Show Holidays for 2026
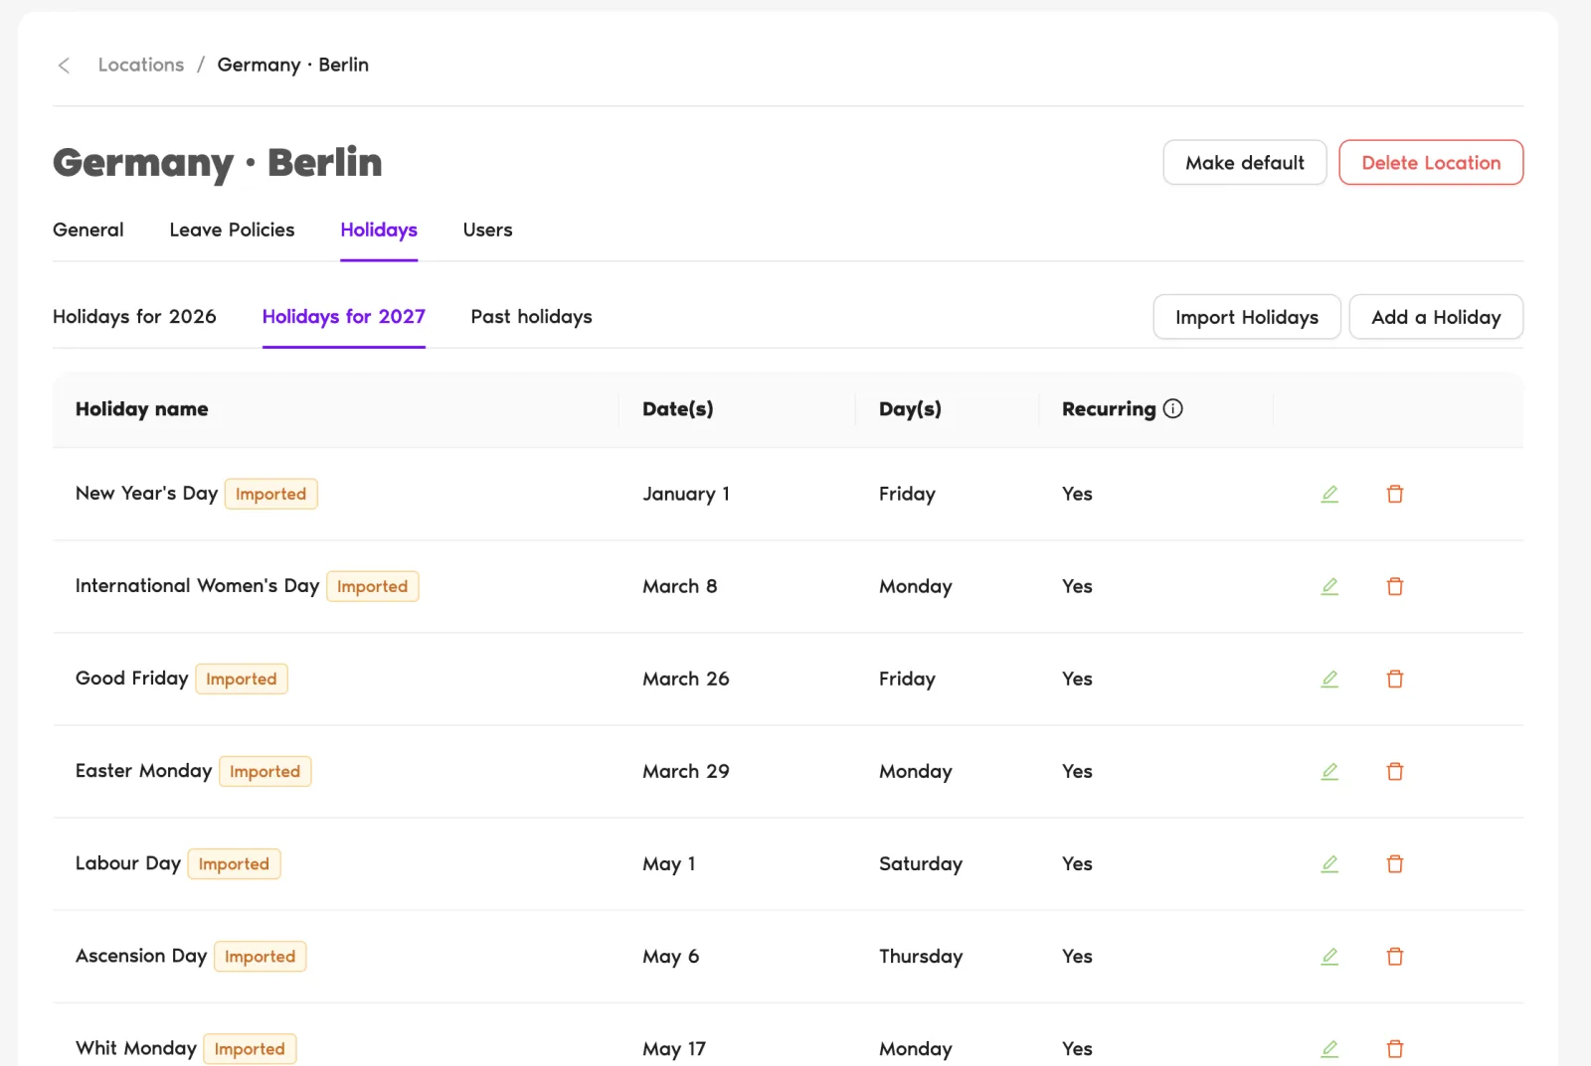The image size is (1591, 1066). click(134, 317)
